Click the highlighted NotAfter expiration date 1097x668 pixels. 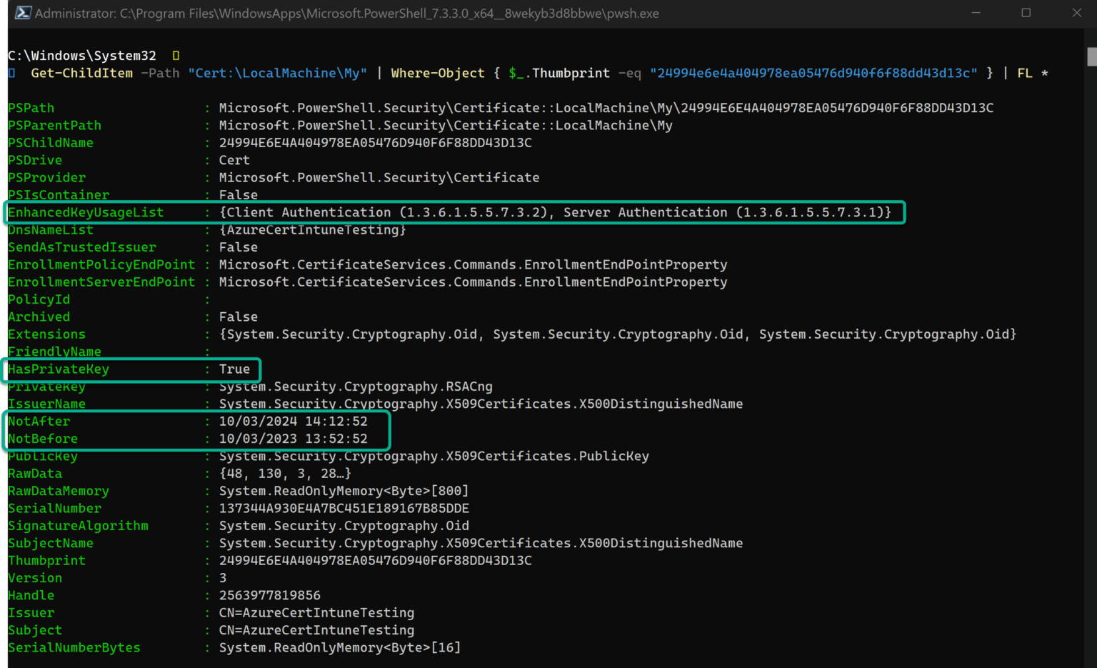point(292,421)
